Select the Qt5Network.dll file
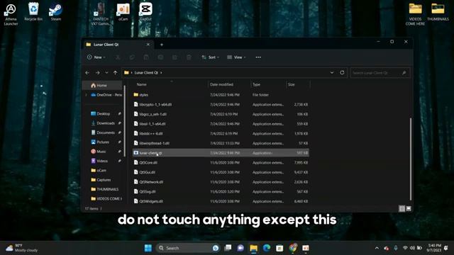The height and width of the screenshot is (255, 454). point(221,182)
